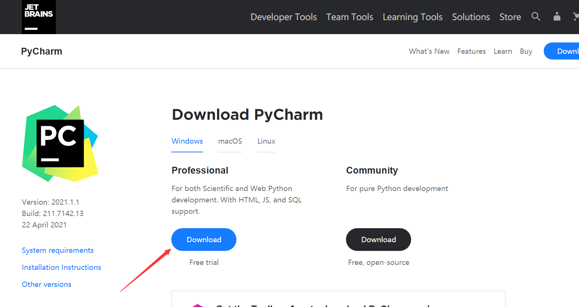
Task: Click the 'Download PyCharm' heading
Action: pyautogui.click(x=247, y=114)
